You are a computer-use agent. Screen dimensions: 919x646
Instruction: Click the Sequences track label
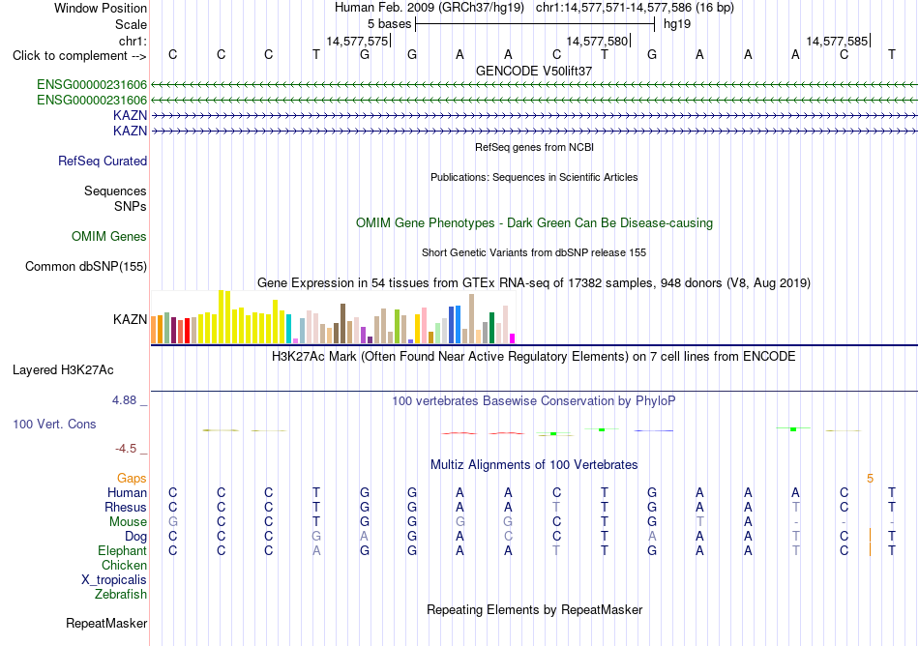tap(115, 191)
